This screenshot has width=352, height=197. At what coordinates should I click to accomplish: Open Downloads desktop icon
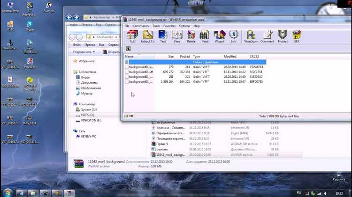click(10, 45)
